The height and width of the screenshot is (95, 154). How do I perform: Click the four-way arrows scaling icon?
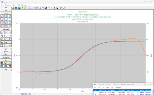pyautogui.click(x=35, y=8)
